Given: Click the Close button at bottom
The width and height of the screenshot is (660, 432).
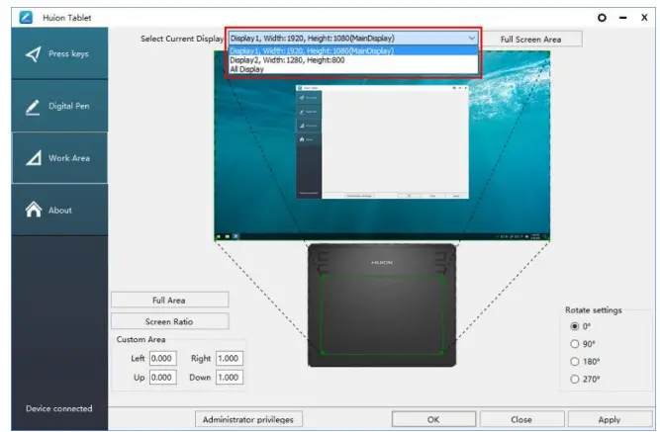Looking at the screenshot, I should [x=521, y=419].
